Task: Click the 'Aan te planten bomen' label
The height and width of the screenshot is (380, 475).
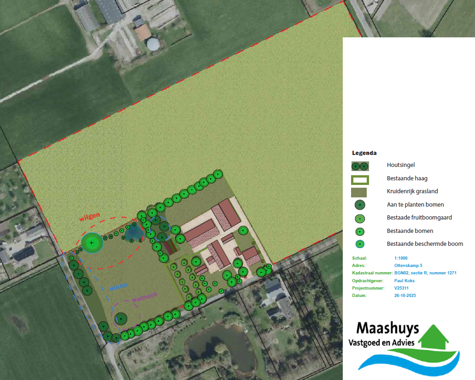Action: [415, 205]
